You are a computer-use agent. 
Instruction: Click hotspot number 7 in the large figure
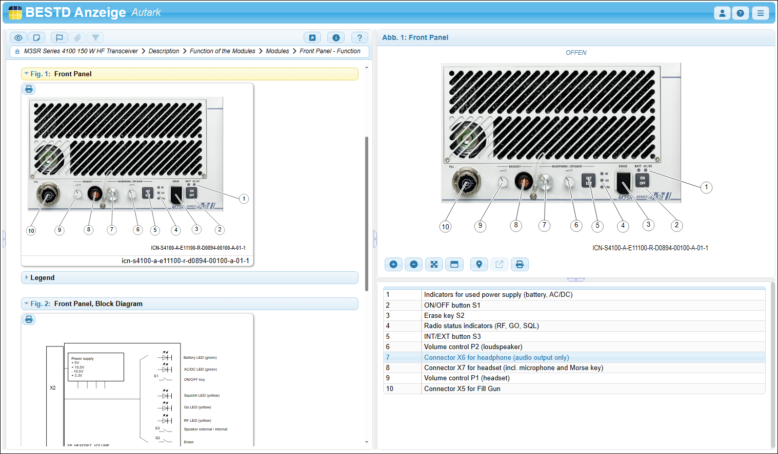(x=544, y=225)
